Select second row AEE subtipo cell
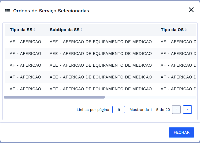The height and width of the screenshot is (143, 200). 101,54
